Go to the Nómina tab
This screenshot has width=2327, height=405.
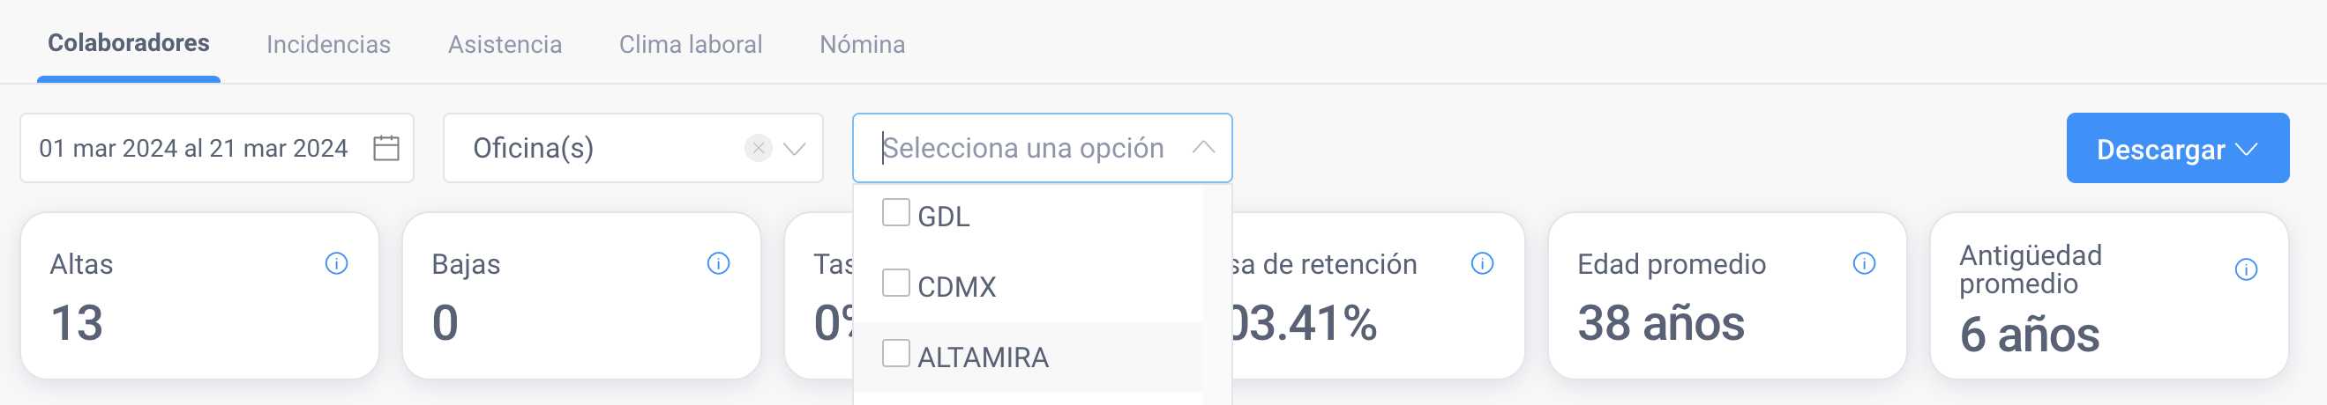tap(862, 44)
